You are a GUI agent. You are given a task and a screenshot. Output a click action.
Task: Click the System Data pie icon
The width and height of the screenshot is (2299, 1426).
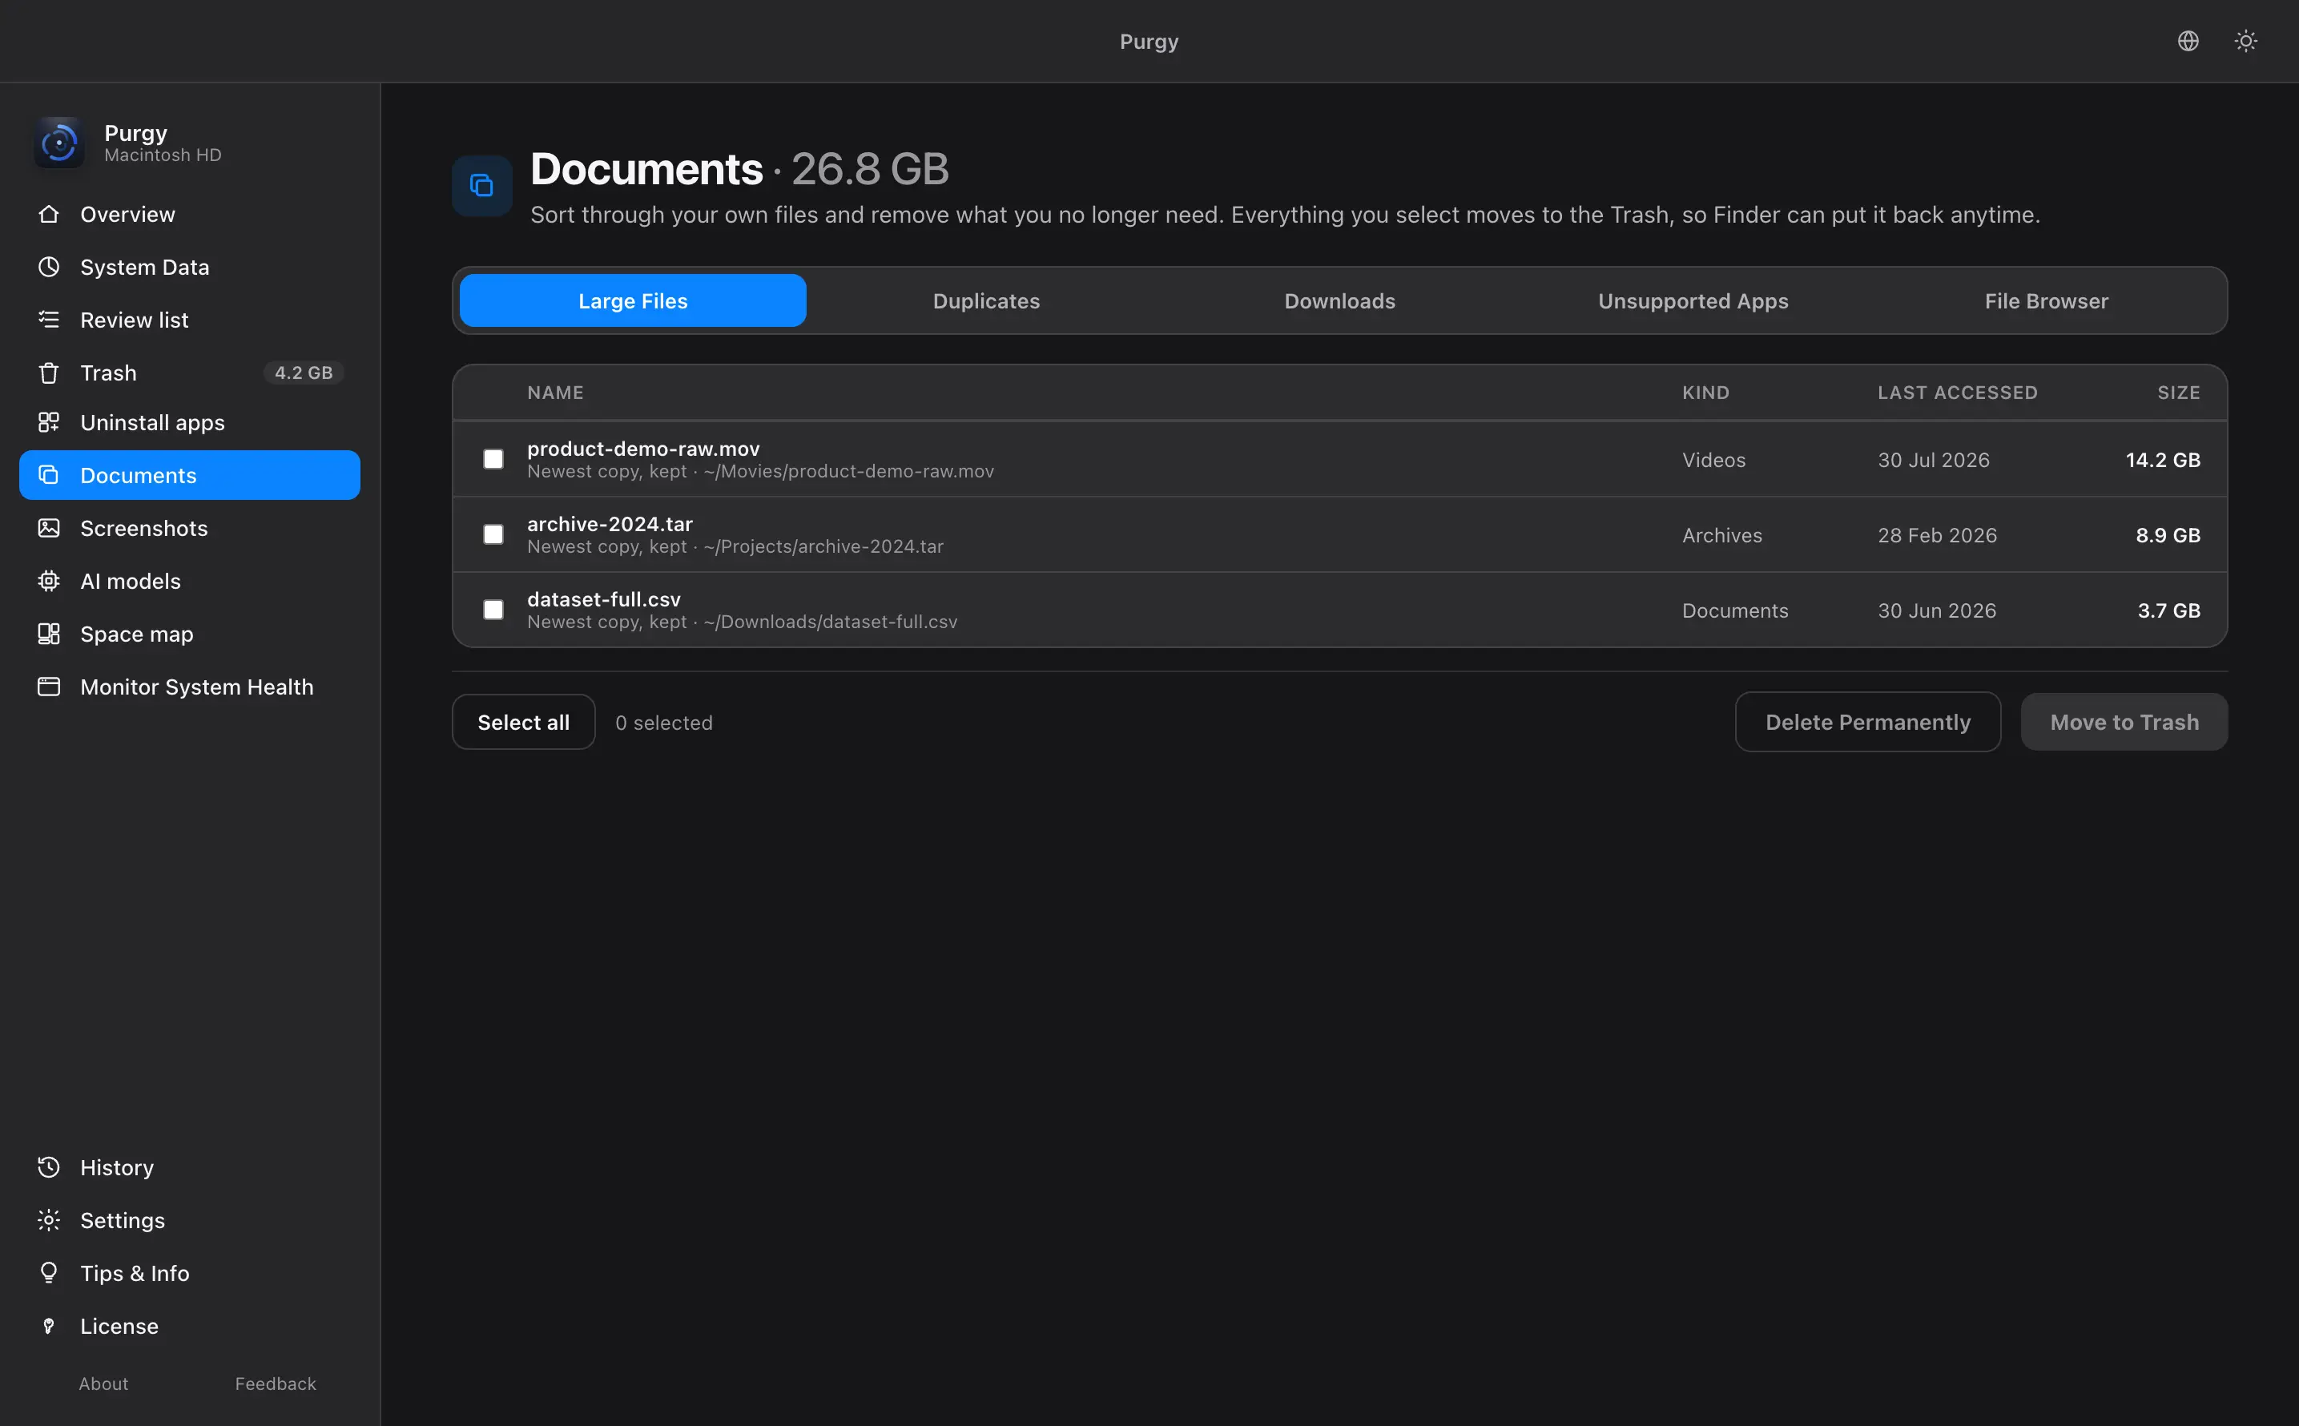click(49, 267)
